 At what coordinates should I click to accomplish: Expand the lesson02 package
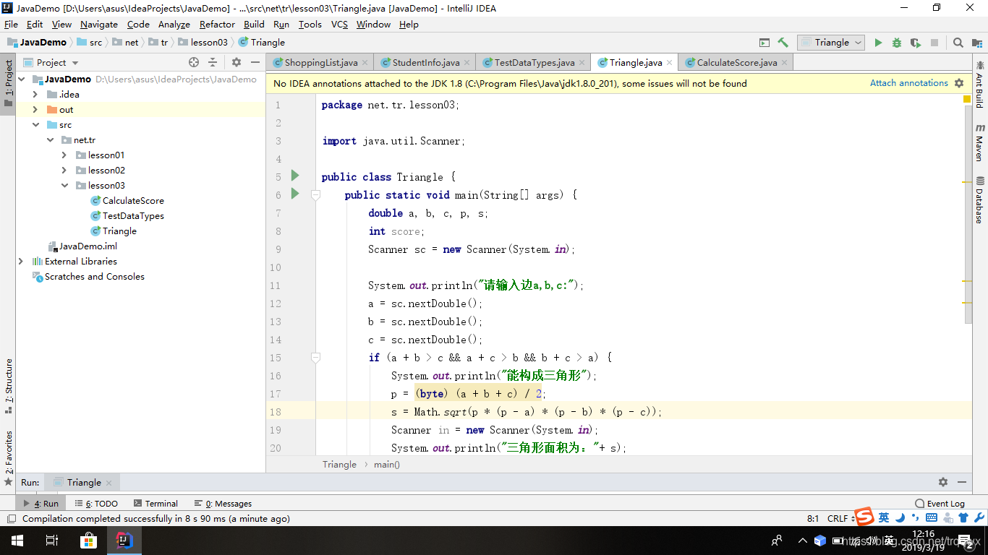pyautogui.click(x=64, y=171)
